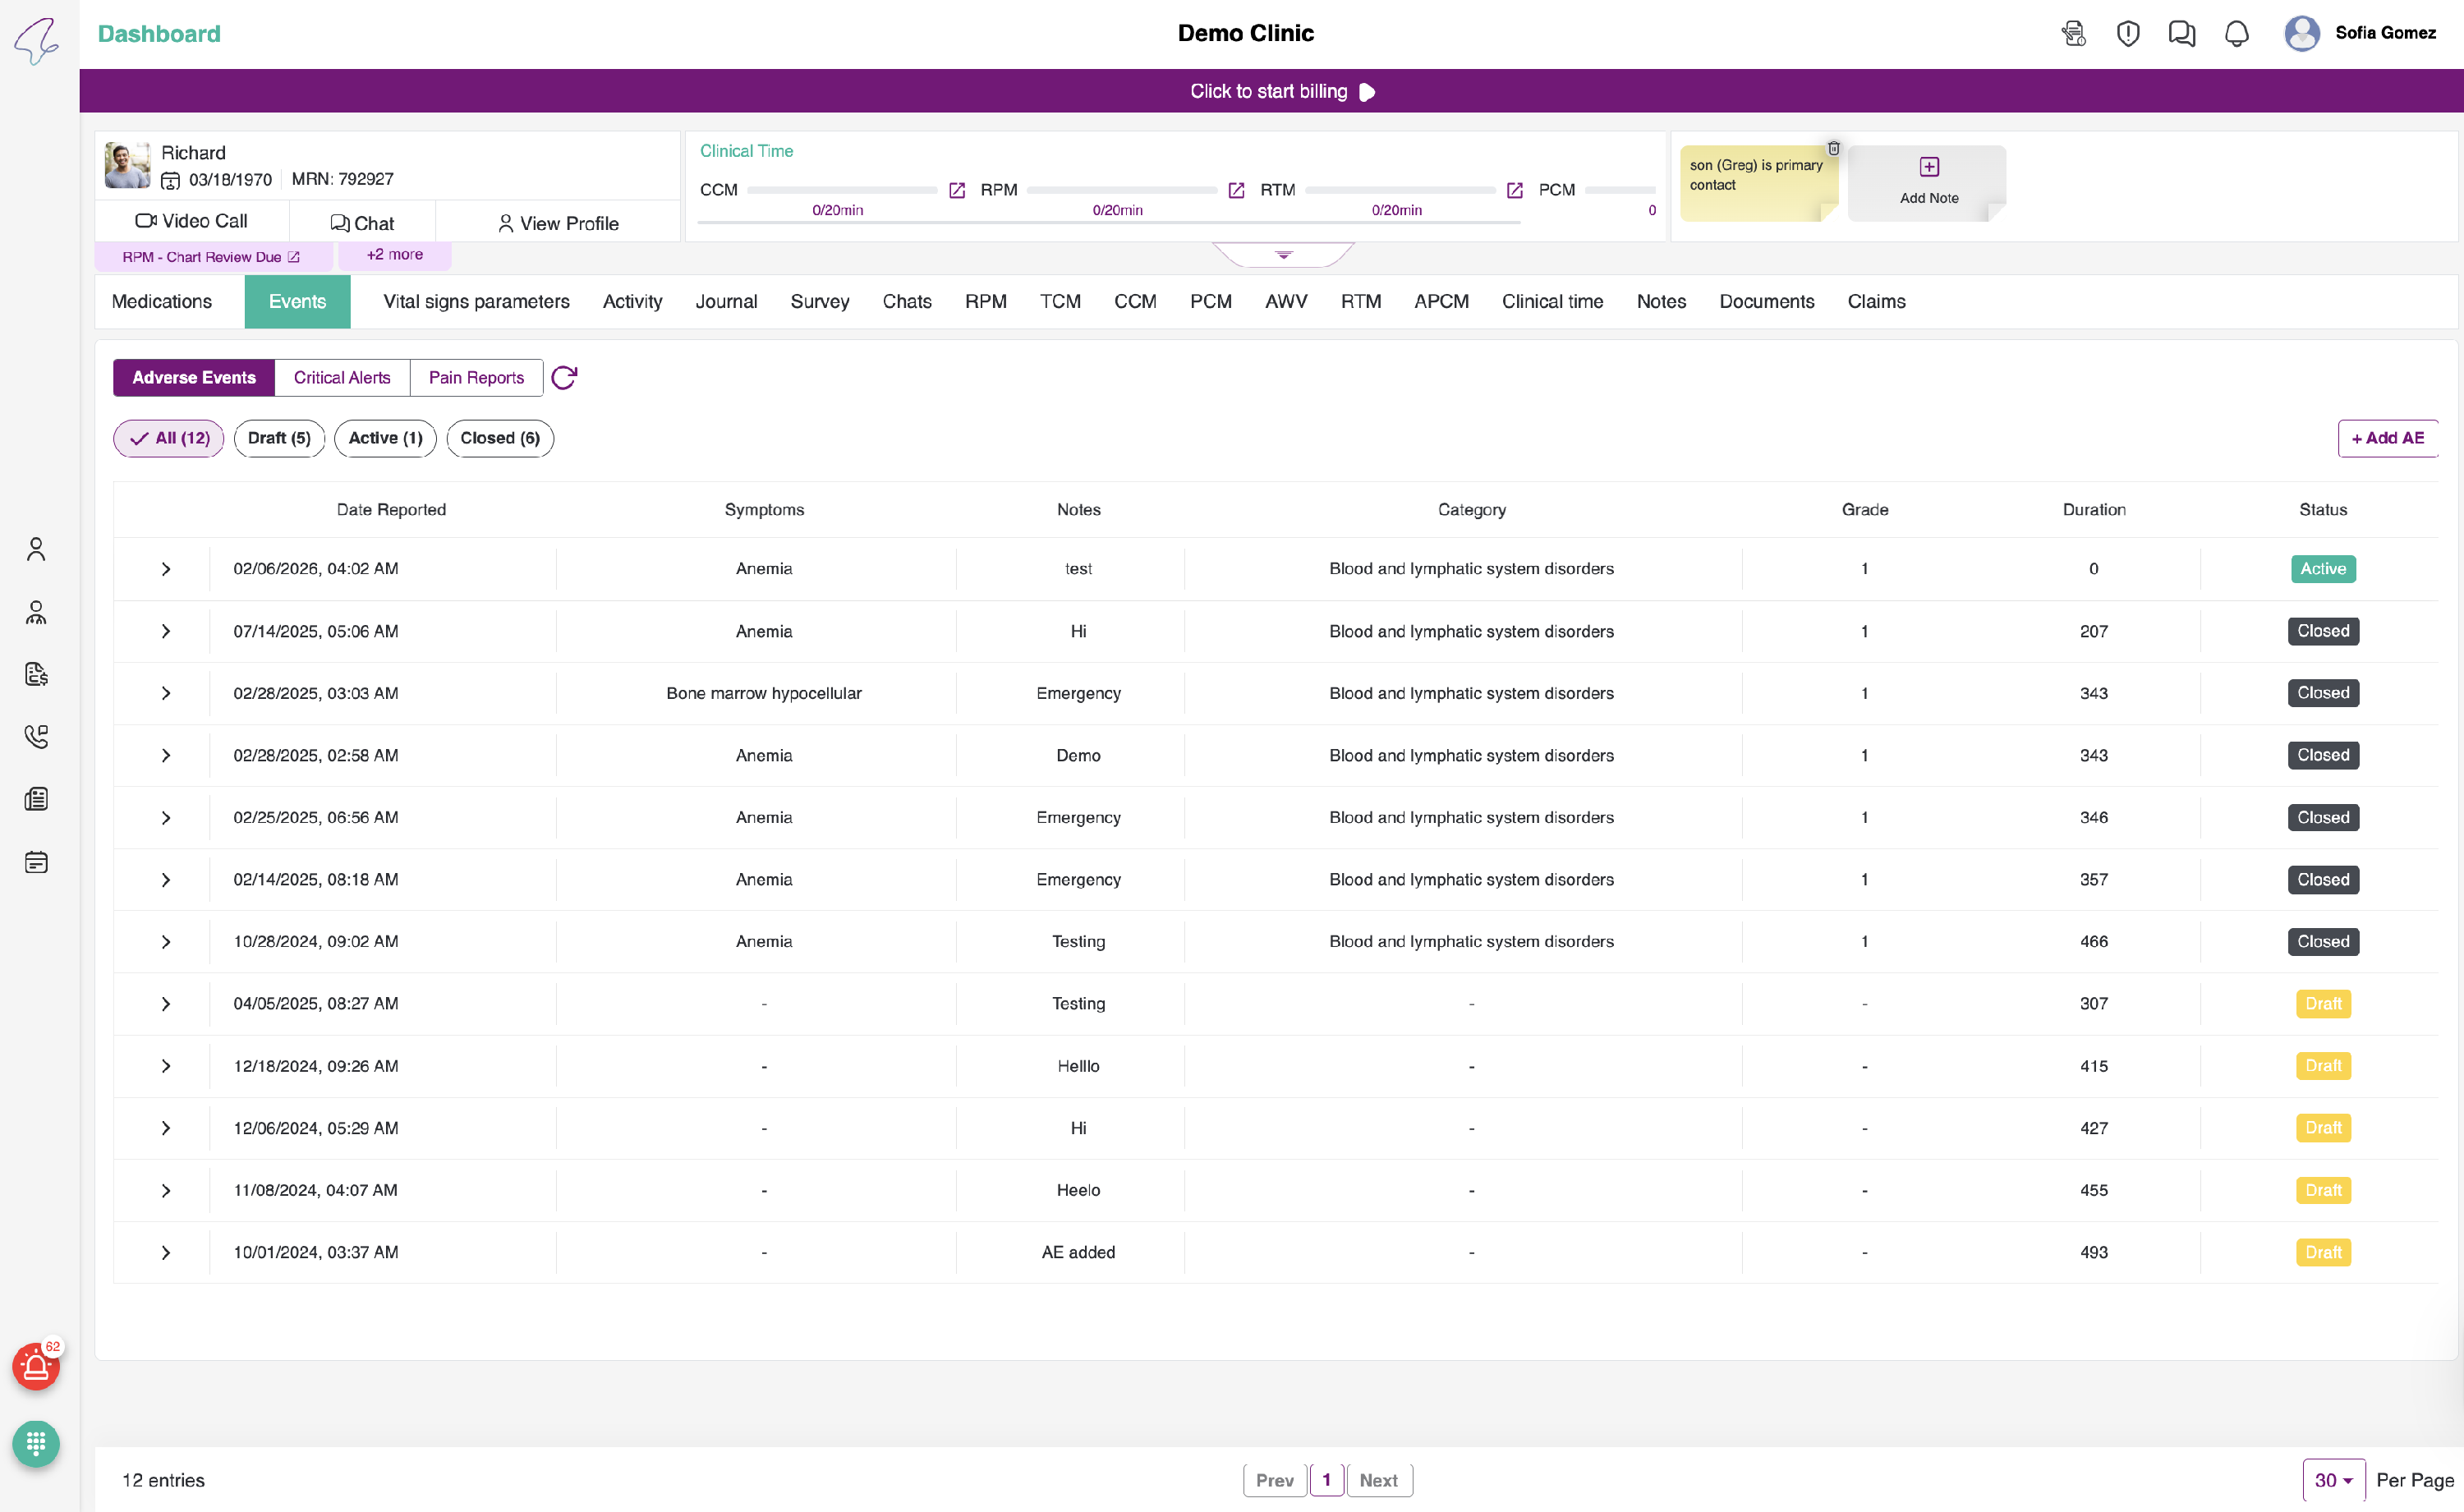Filter adverse events by Closed (6)
Viewport: 2464px width, 1512px height.
tap(499, 438)
